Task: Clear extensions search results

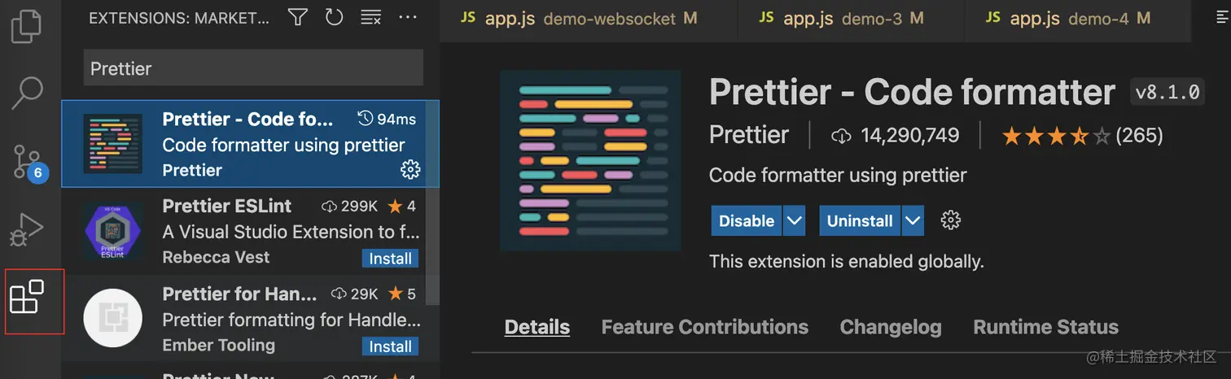Action: [370, 17]
